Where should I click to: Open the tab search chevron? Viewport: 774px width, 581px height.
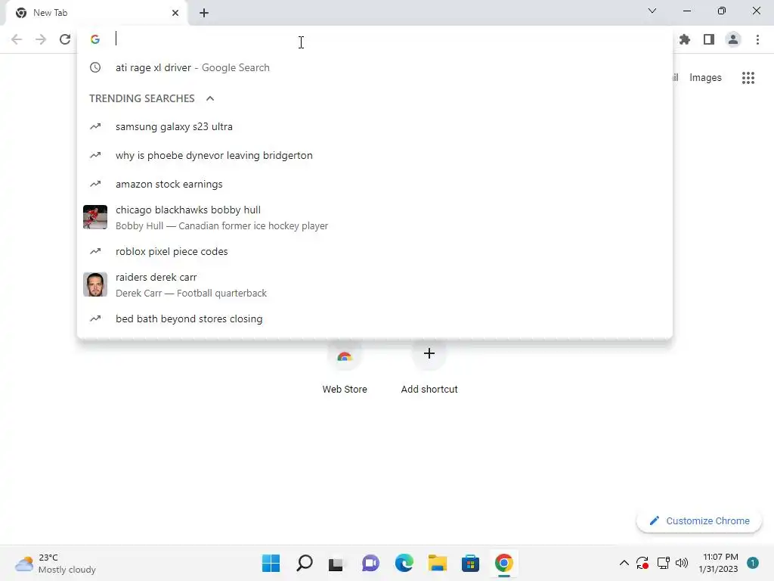[652, 11]
